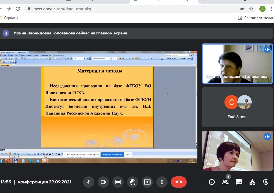Open the Формат menu in PowerPoint
The width and height of the screenshot is (274, 193).
tap(29, 55)
